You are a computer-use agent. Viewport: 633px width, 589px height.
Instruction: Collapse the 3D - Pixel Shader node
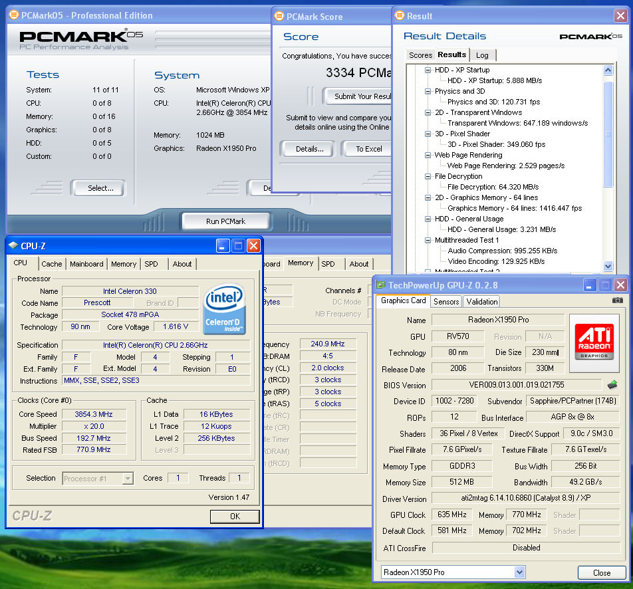pyautogui.click(x=428, y=134)
